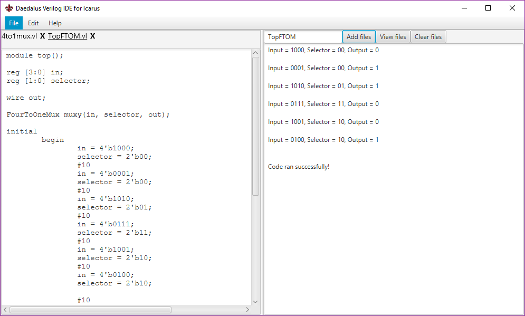Open the Edit menu
The width and height of the screenshot is (525, 316).
click(x=33, y=23)
